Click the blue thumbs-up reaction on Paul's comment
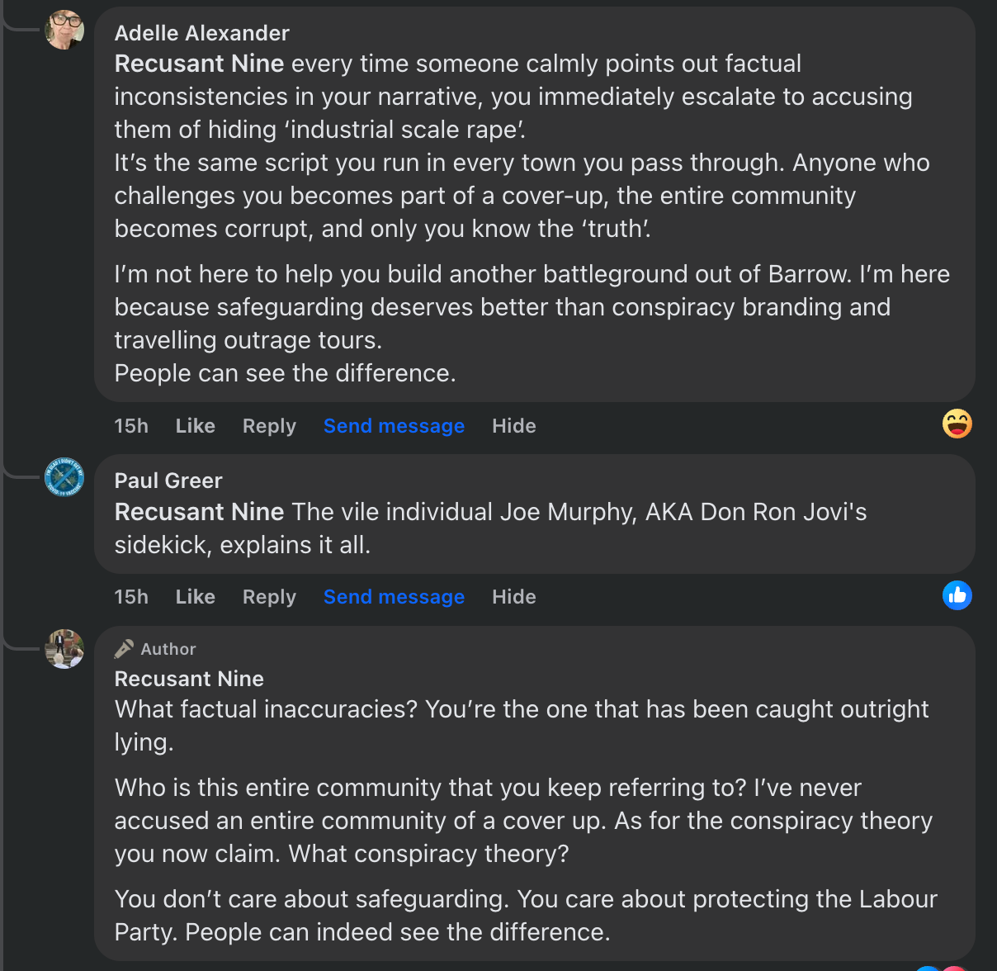 (957, 595)
